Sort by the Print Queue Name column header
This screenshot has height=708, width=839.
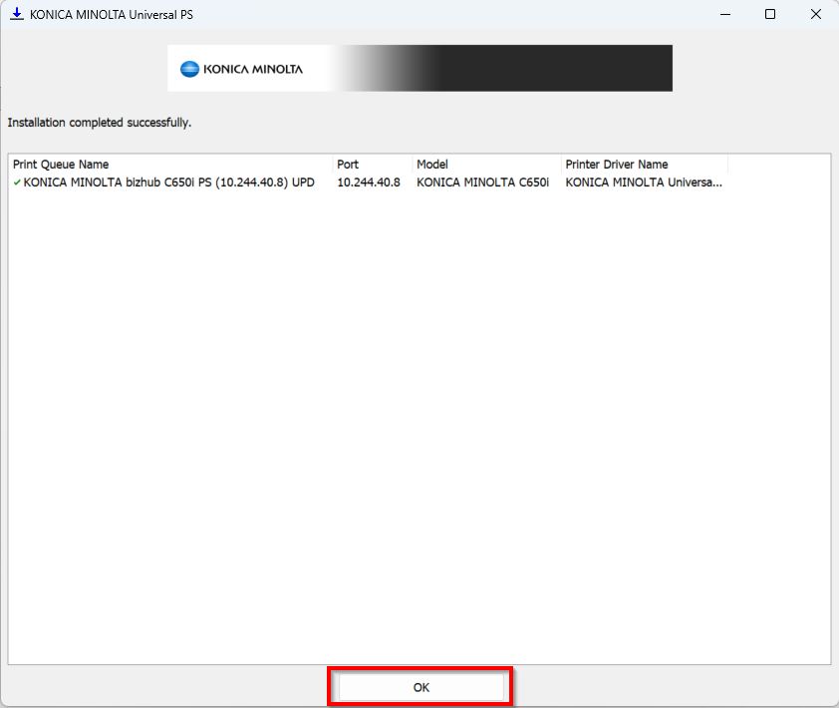(x=61, y=165)
